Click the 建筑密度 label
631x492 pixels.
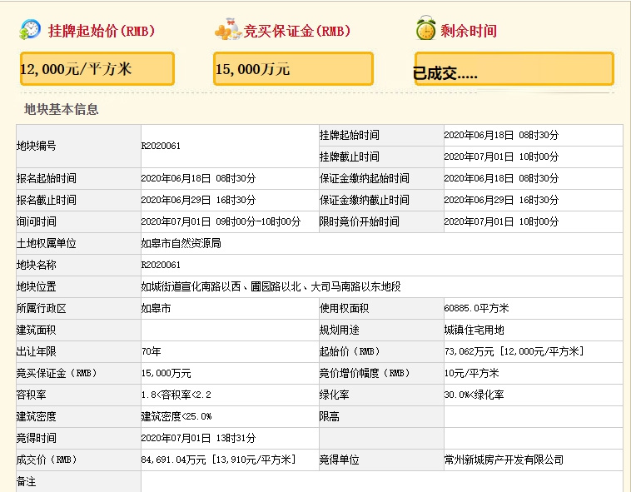(x=37, y=417)
